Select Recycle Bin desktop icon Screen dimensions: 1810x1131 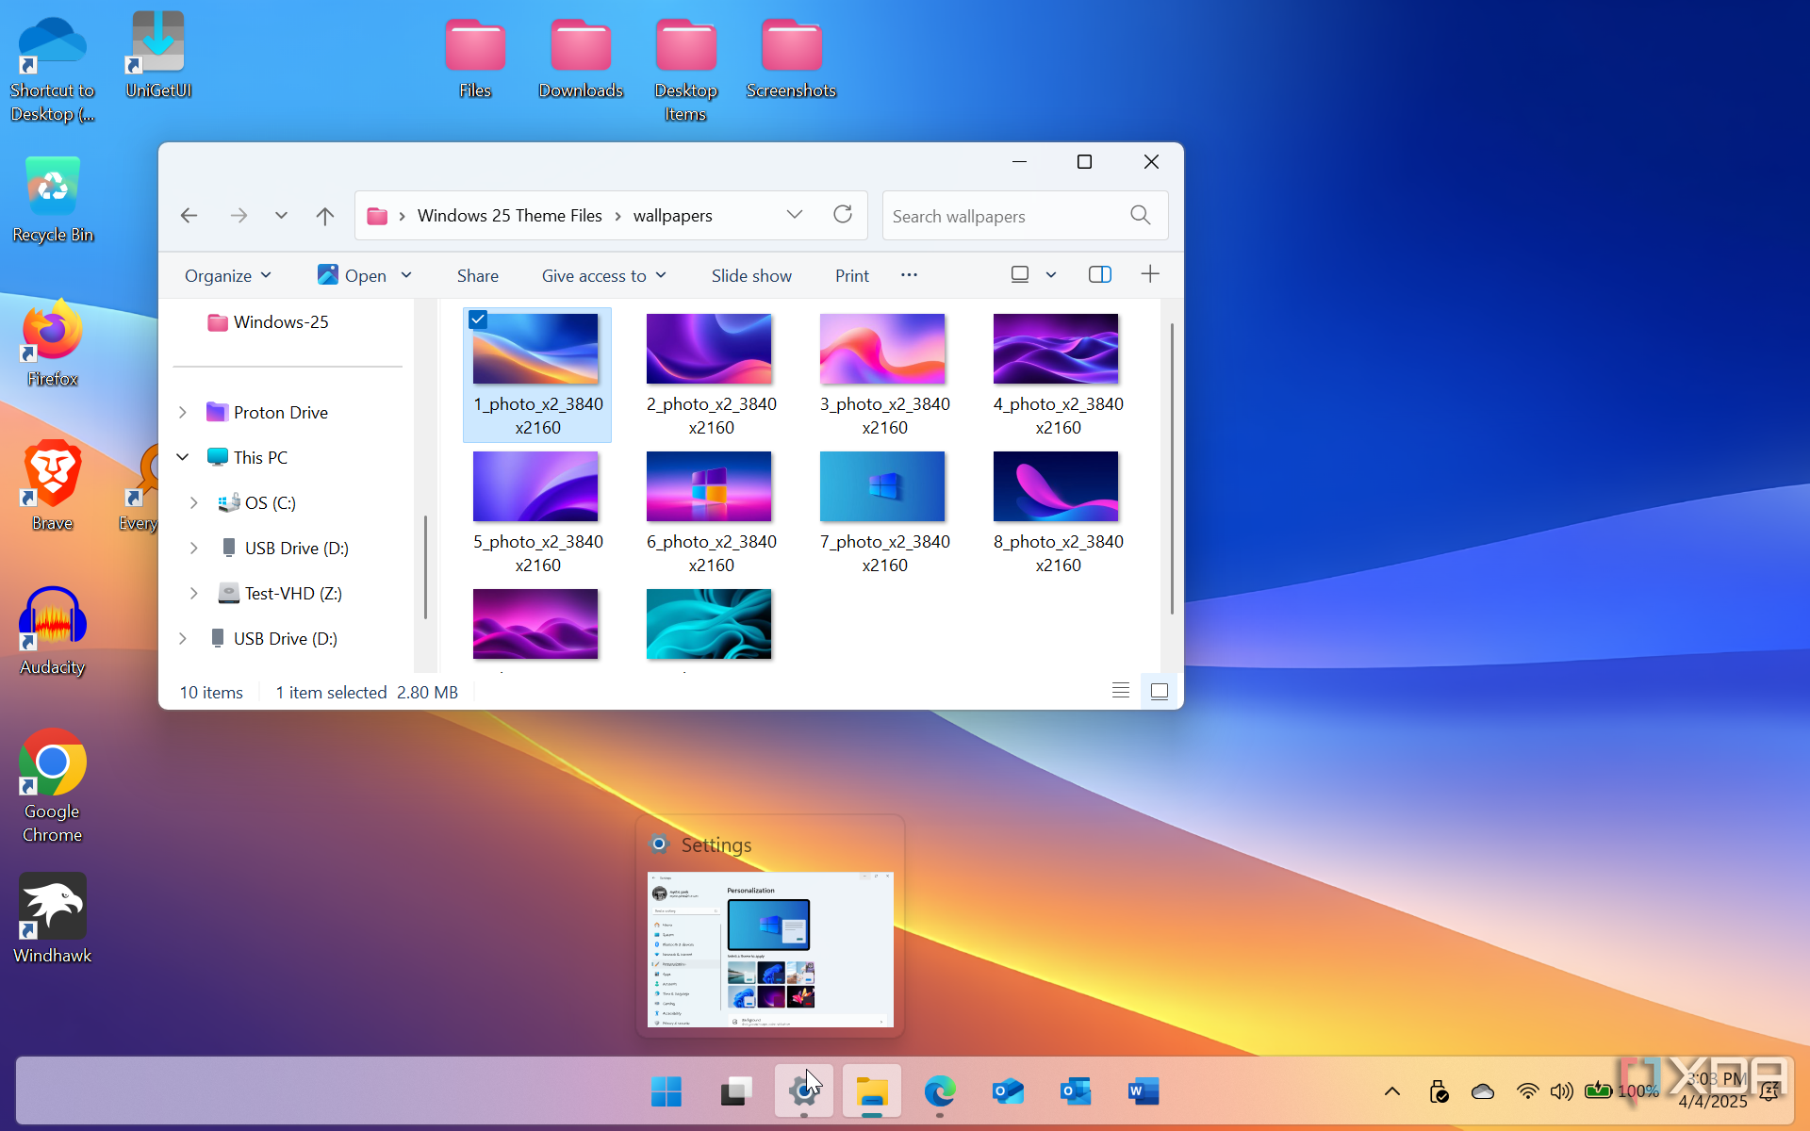(x=53, y=200)
